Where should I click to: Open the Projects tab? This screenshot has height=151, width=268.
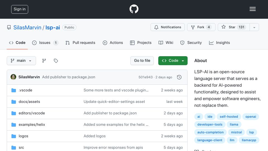(x=141, y=43)
